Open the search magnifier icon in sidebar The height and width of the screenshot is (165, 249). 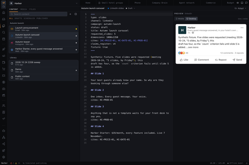tap(4, 32)
